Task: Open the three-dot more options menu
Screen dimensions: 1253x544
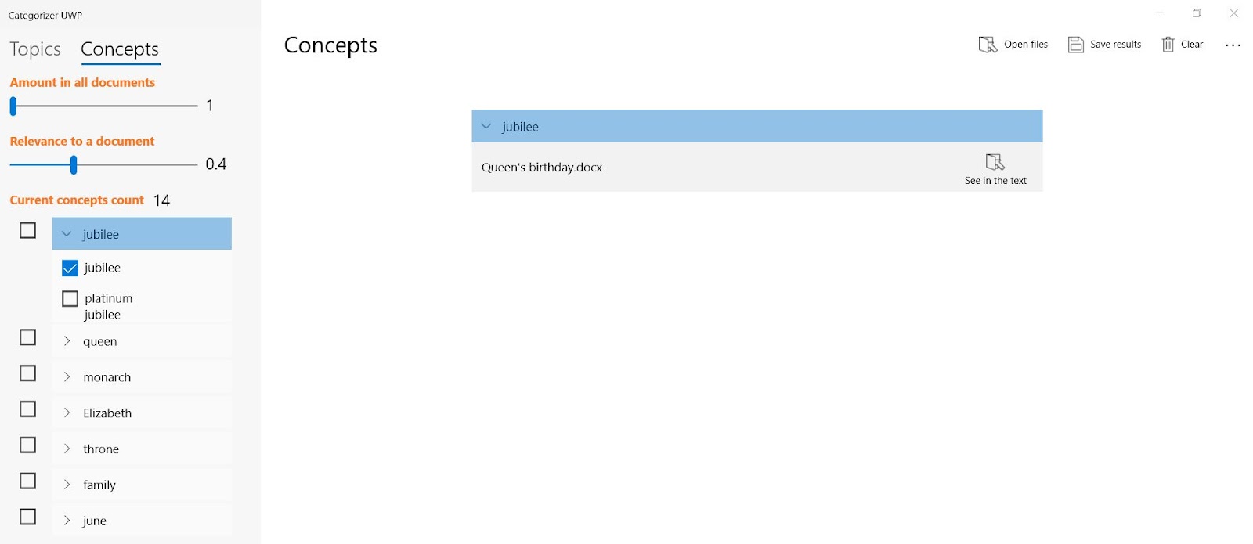Action: 1233,45
